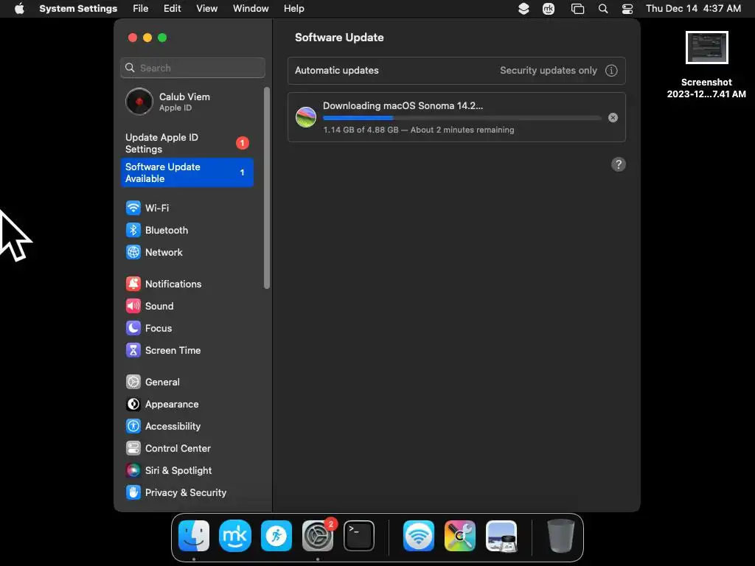
Task: Click the Automatic updates label
Action: (x=336, y=70)
